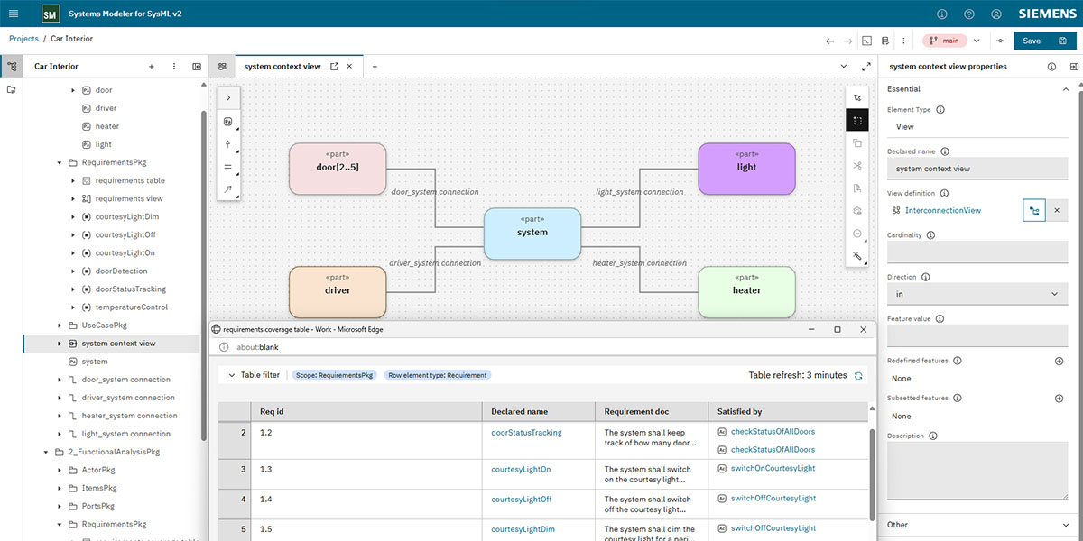Expand the UseCasePkg folder
This screenshot has width=1083, height=541.
point(59,325)
